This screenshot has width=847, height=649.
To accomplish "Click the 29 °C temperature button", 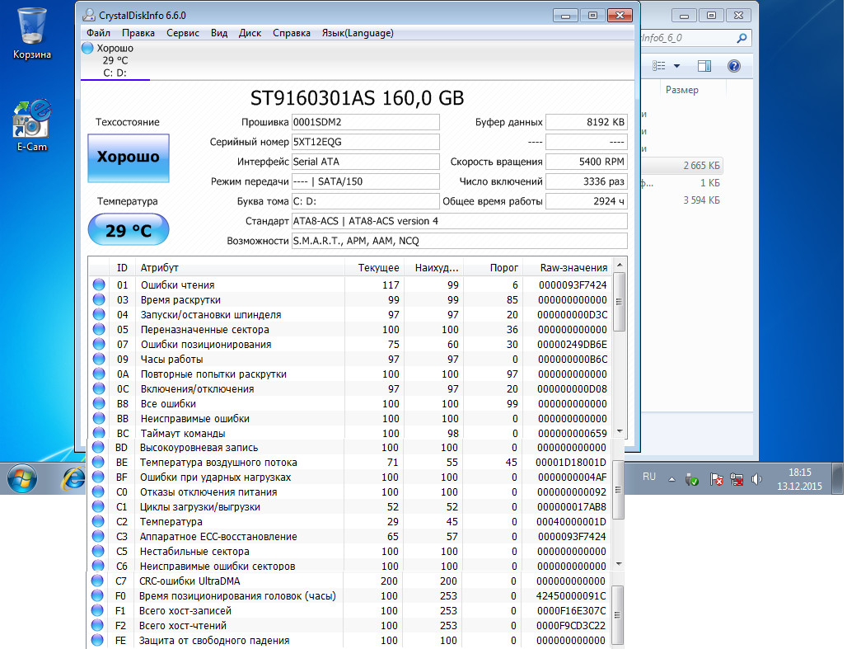I will 128,230.
